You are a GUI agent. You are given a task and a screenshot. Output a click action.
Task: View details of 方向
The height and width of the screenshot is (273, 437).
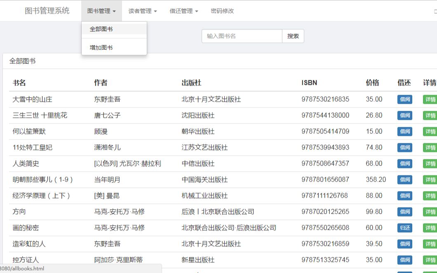click(430, 212)
